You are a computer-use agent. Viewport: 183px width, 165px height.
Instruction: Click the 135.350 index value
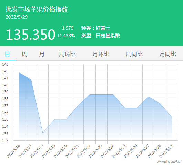point(30,35)
